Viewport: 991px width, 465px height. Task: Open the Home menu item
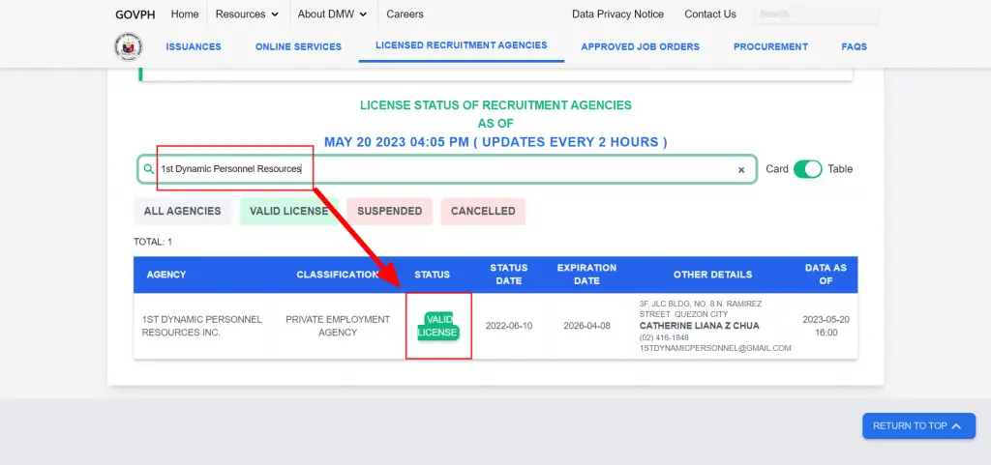pos(185,14)
